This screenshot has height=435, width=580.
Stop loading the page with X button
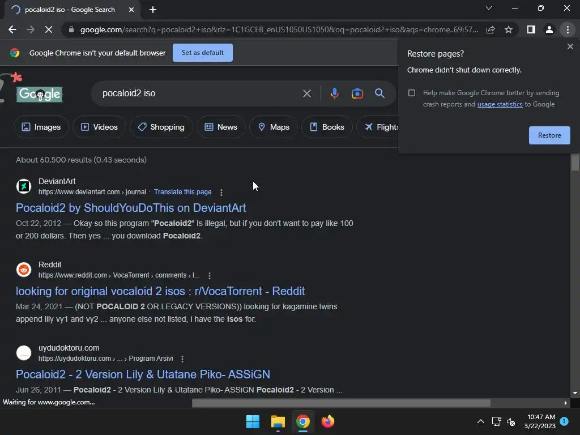(x=49, y=29)
